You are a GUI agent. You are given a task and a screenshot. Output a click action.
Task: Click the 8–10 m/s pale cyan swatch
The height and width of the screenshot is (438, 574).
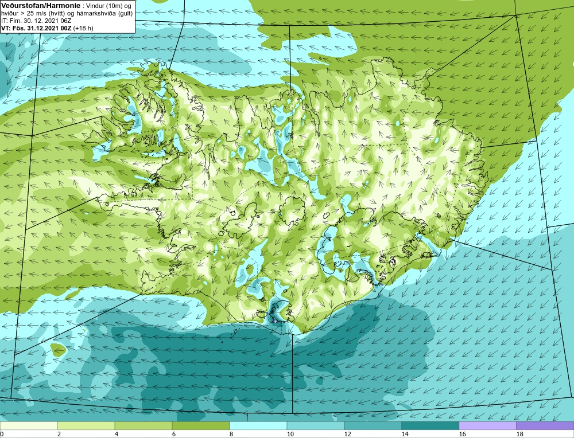(258, 426)
